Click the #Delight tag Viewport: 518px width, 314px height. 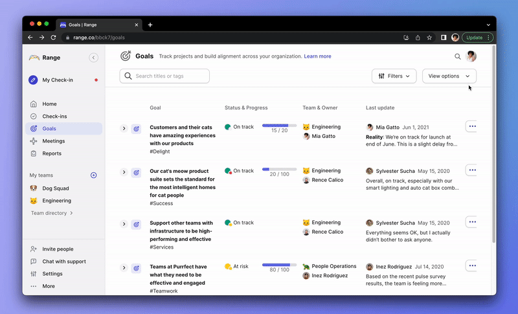pyautogui.click(x=159, y=151)
